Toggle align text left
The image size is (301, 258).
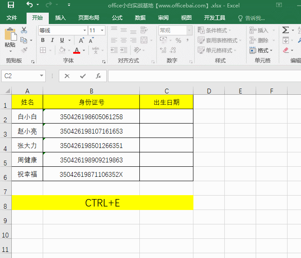114,40
